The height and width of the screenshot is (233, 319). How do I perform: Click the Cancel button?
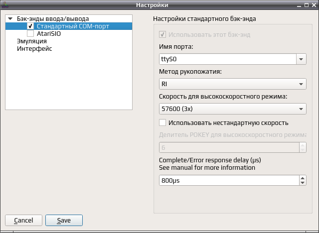(x=23, y=220)
